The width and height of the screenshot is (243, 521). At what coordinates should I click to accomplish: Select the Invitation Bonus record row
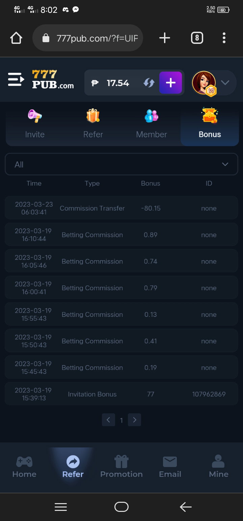[122, 394]
